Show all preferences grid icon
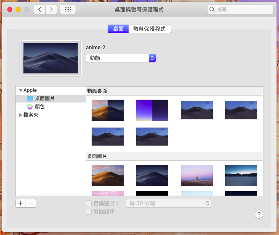The width and height of the screenshot is (279, 235). point(67,9)
